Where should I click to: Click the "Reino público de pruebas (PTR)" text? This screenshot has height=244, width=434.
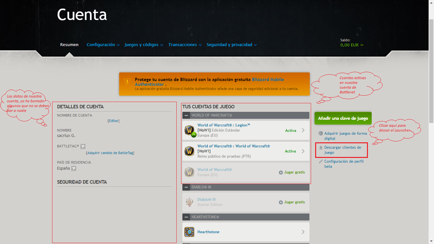[224, 156]
